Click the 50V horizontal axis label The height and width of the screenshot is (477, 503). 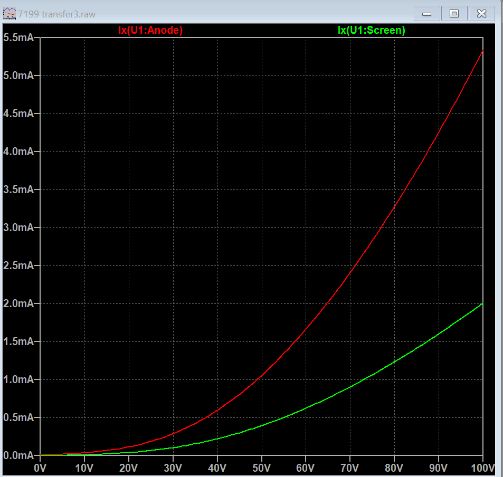[x=261, y=468]
